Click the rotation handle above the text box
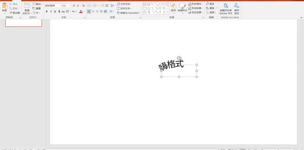Viewport: 304px width, 150px height. point(179,58)
